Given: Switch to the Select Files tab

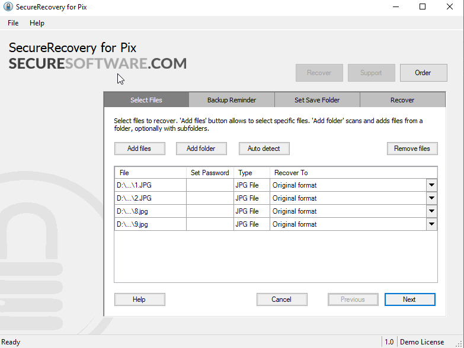Looking at the screenshot, I should [x=146, y=100].
